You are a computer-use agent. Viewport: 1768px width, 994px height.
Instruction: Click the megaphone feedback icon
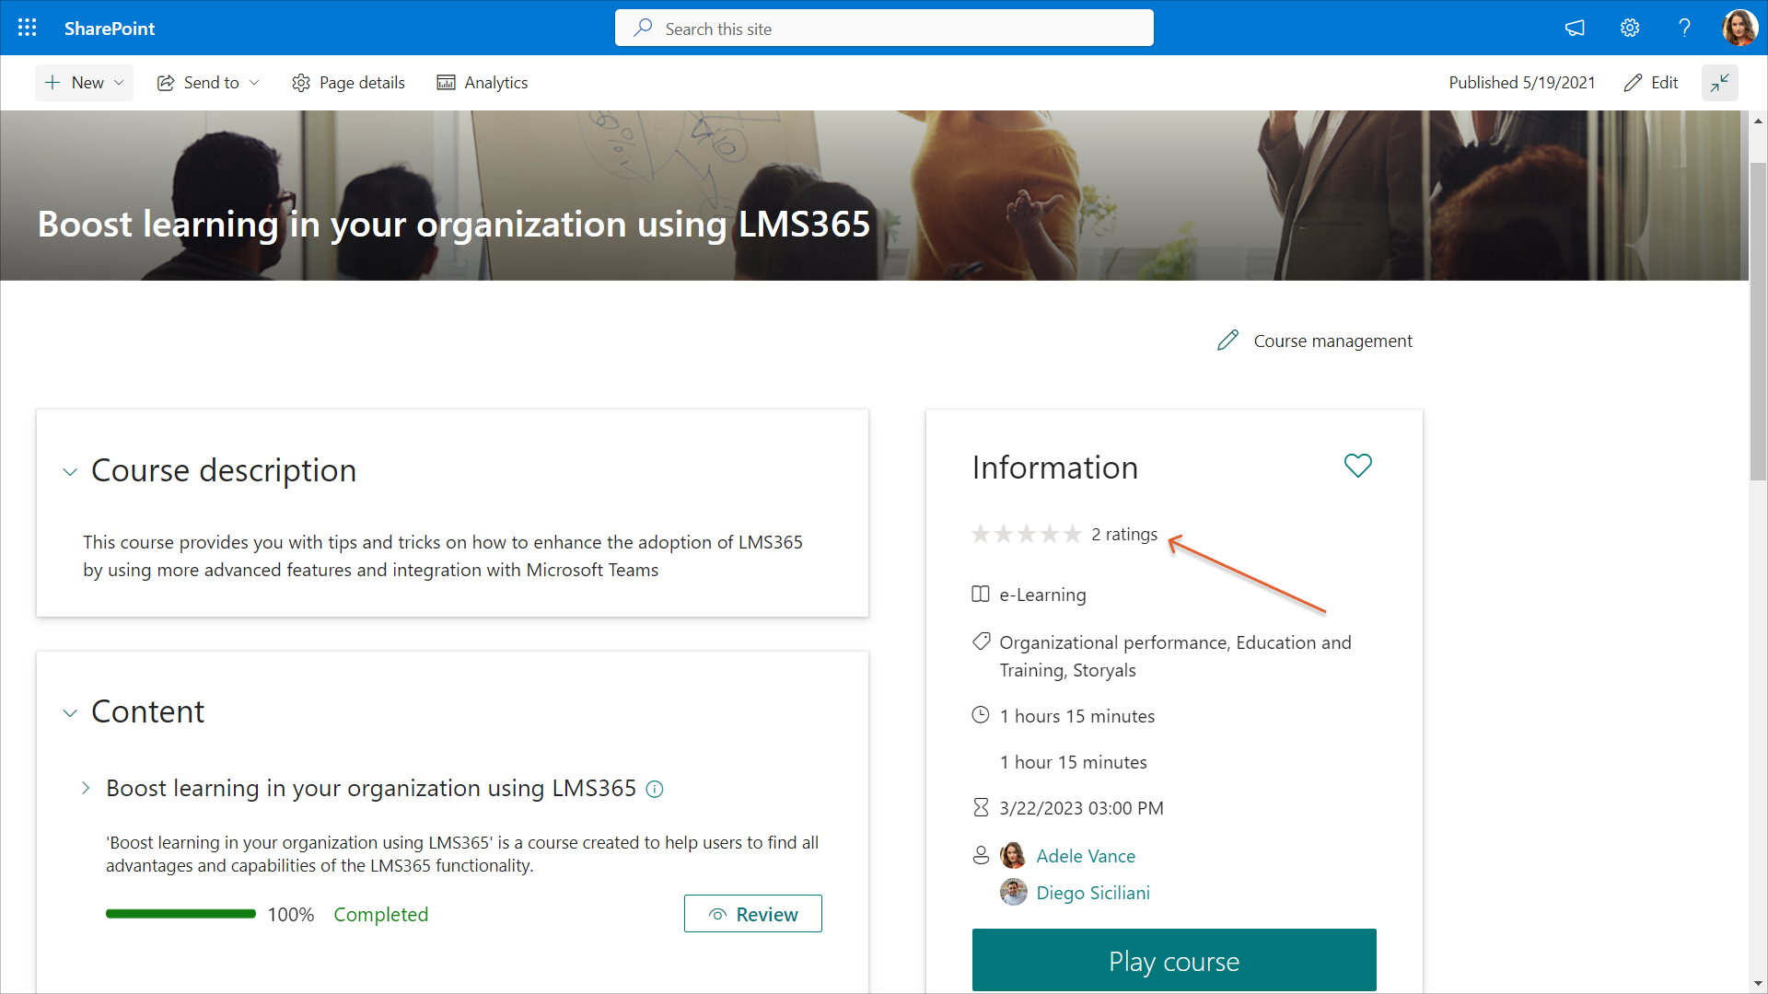coord(1575,28)
